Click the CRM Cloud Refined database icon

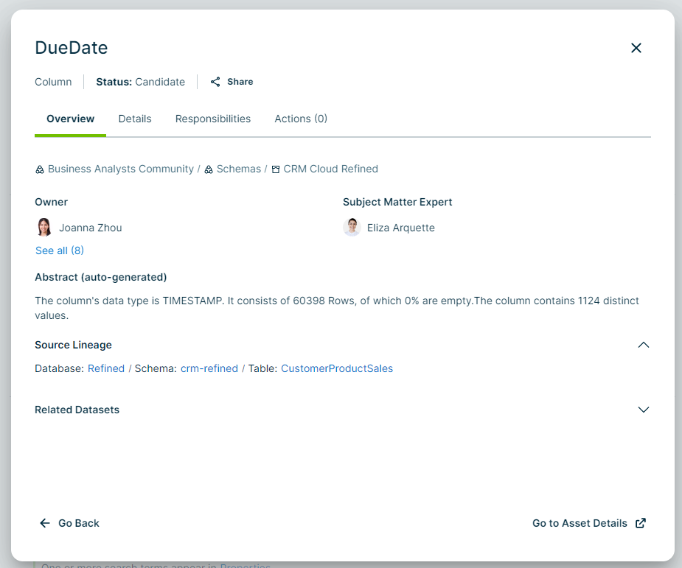click(276, 169)
